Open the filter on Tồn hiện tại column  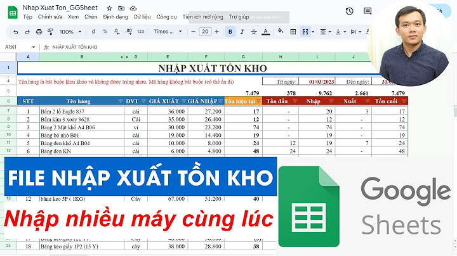pos(258,101)
